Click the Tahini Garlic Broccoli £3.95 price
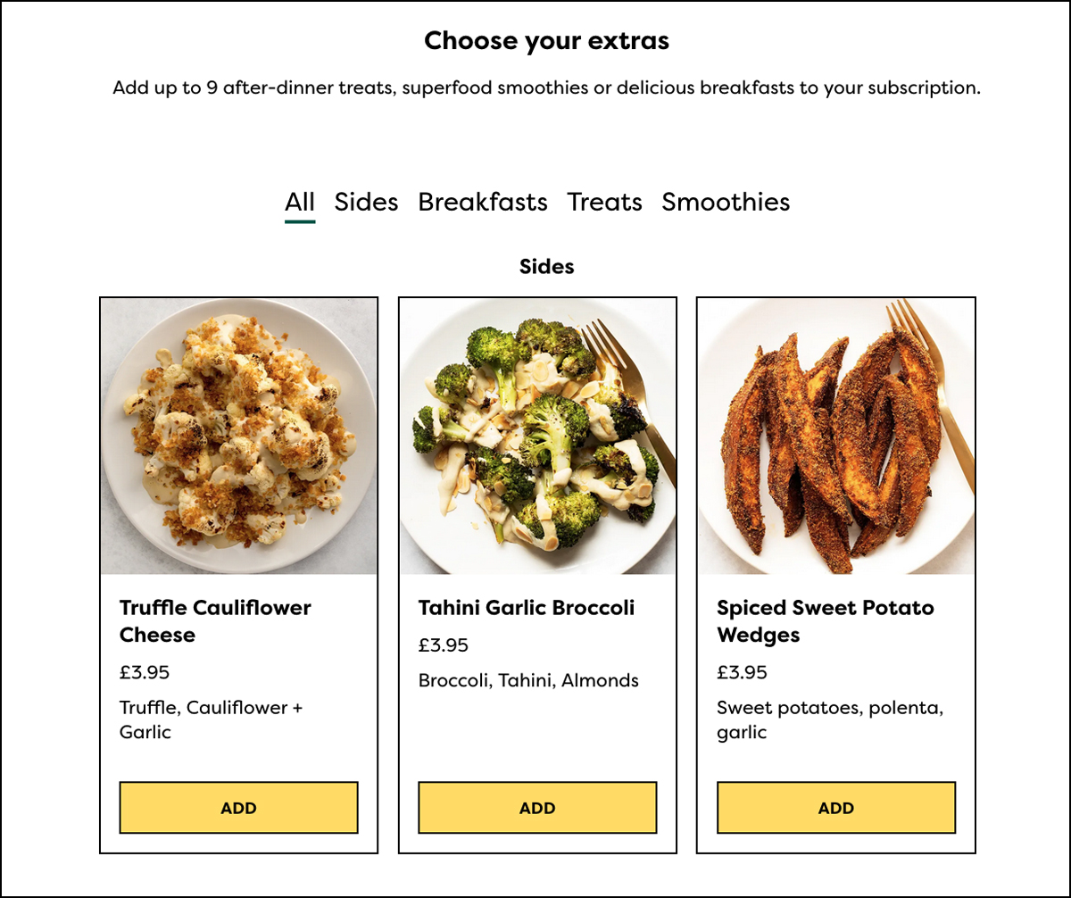 tap(444, 645)
